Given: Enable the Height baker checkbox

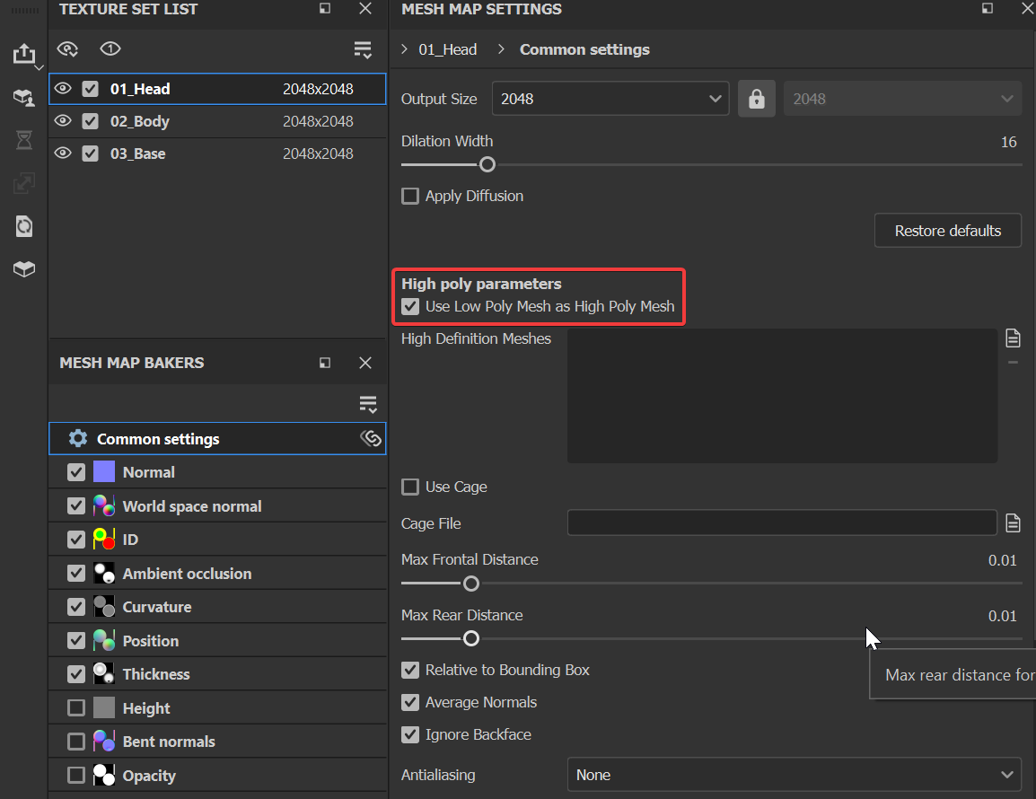Looking at the screenshot, I should 76,707.
